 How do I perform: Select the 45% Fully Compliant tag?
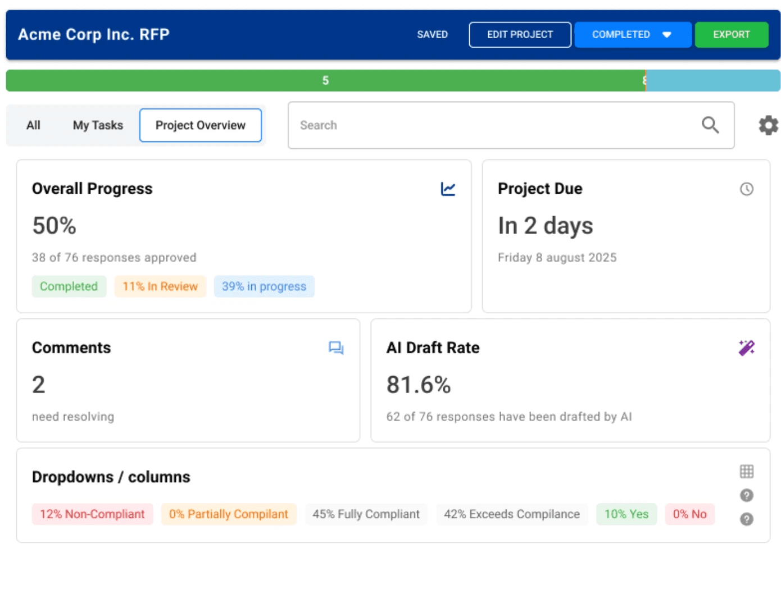(366, 514)
